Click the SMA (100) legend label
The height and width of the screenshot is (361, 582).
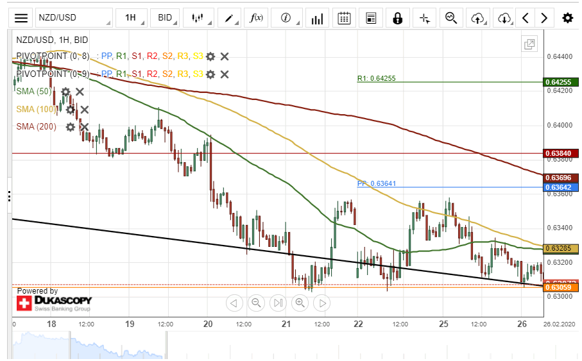click(x=37, y=110)
